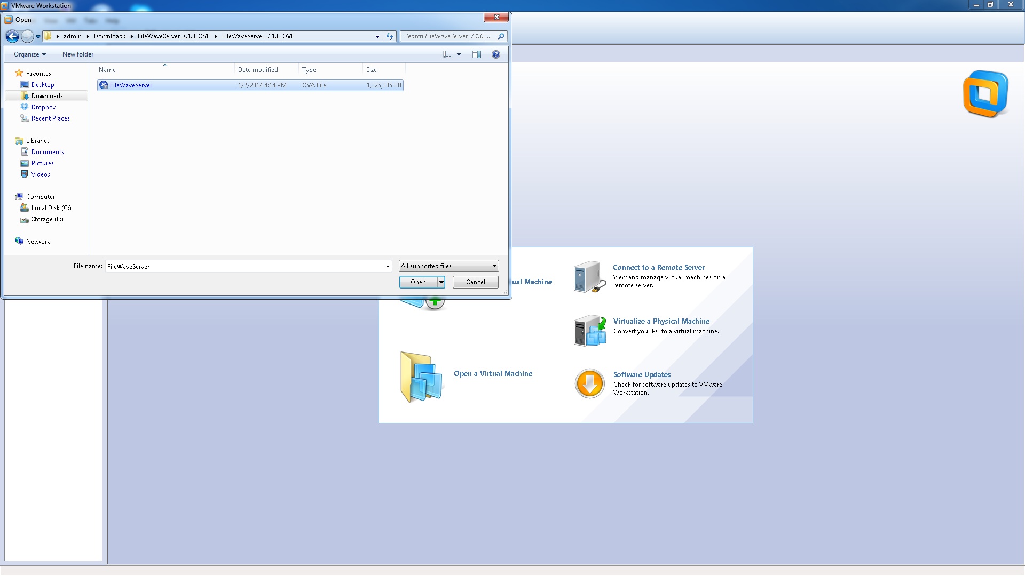Click the change view icon

(447, 54)
